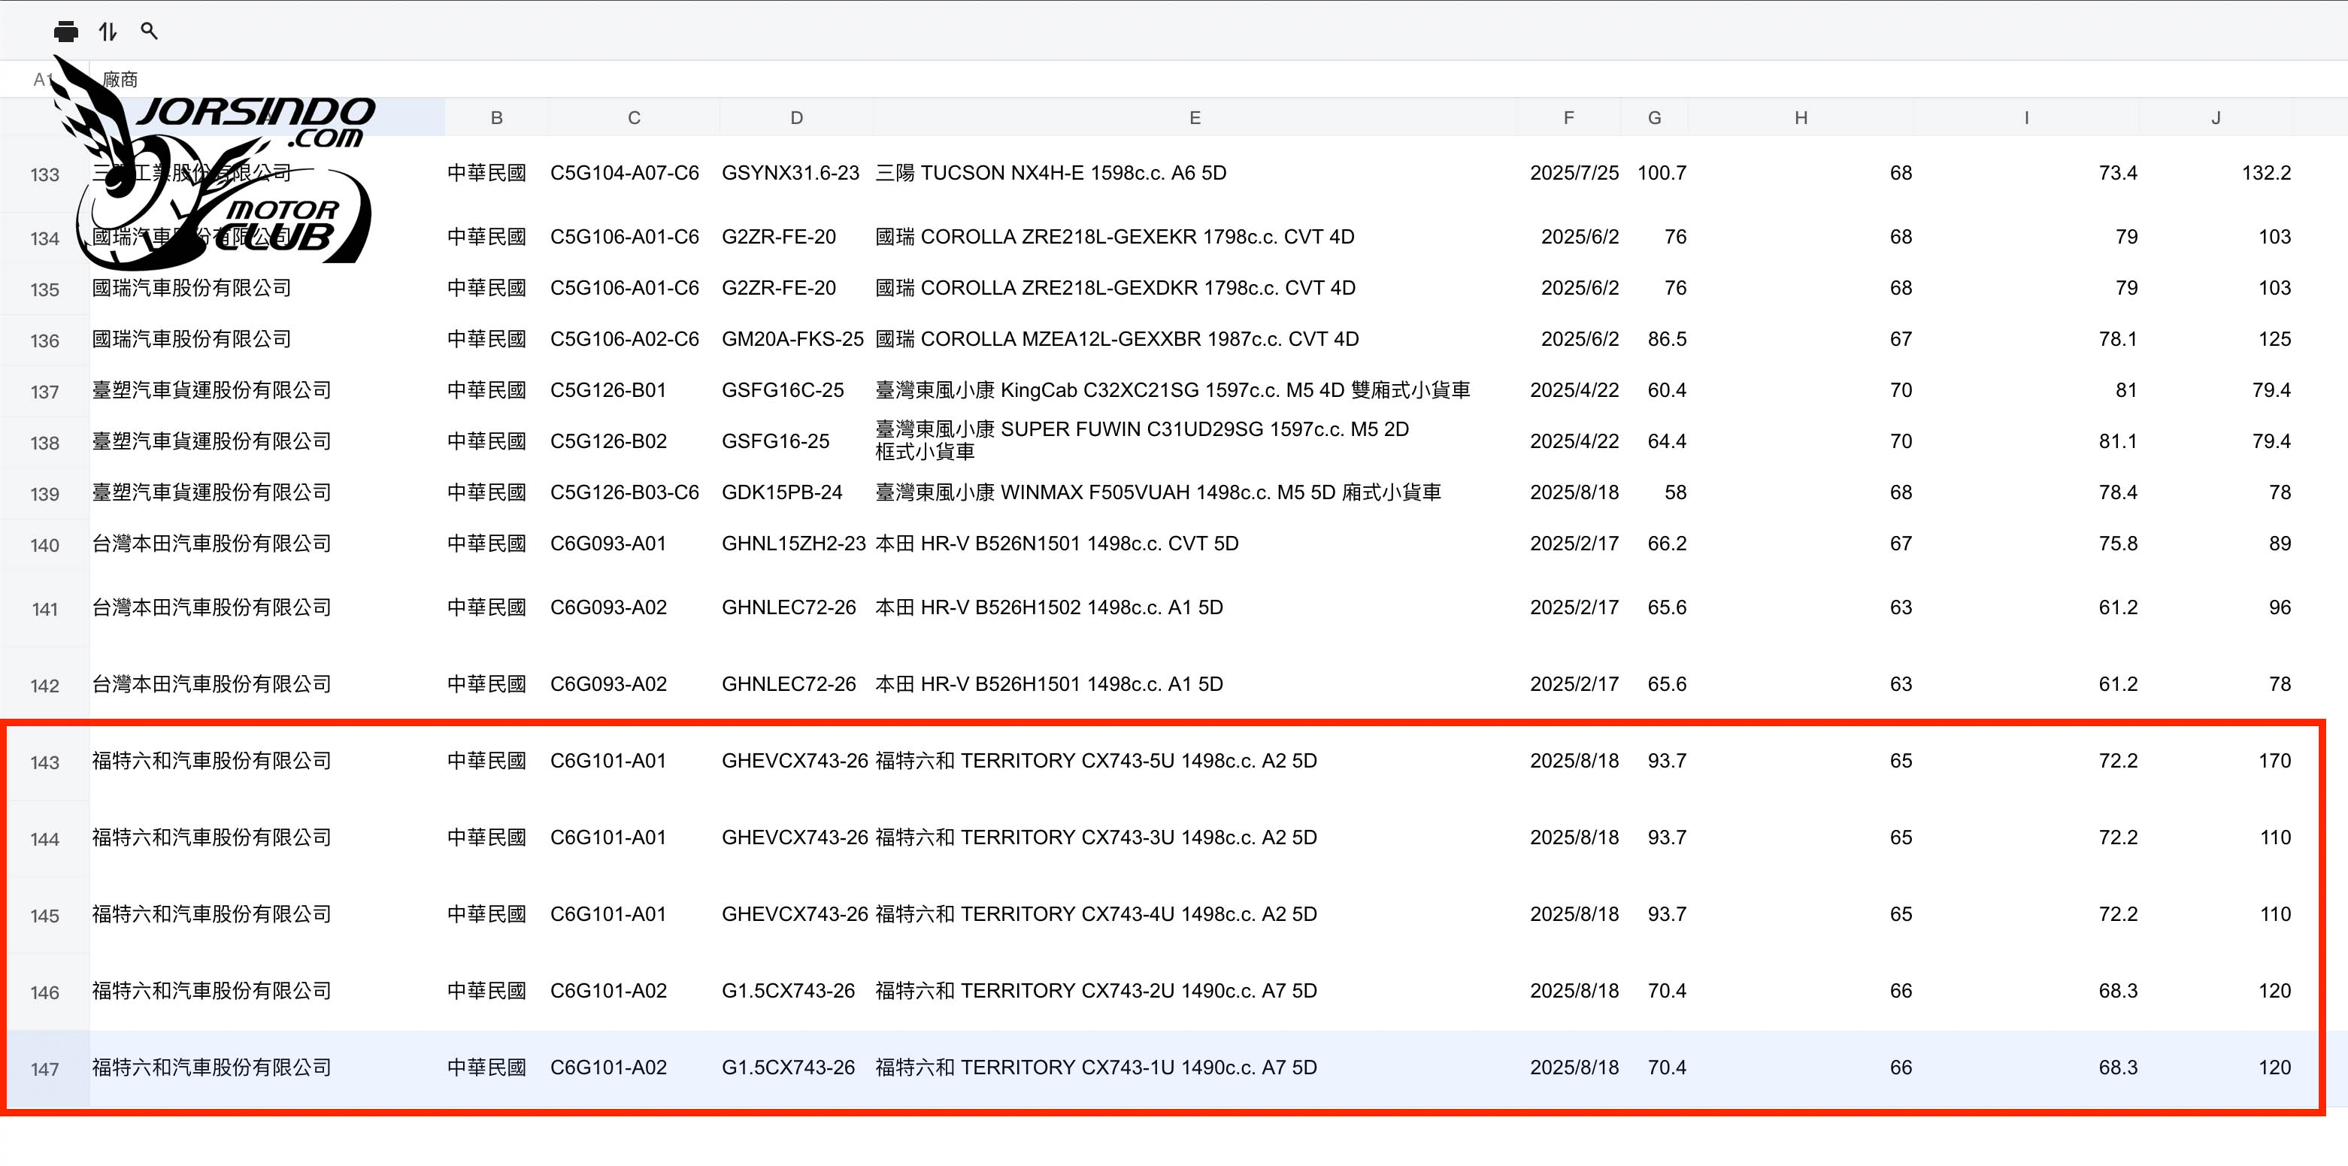Select column H header

tap(1801, 117)
